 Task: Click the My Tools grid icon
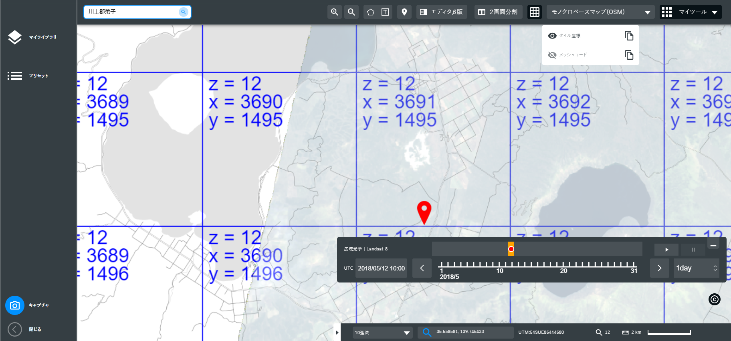point(667,12)
